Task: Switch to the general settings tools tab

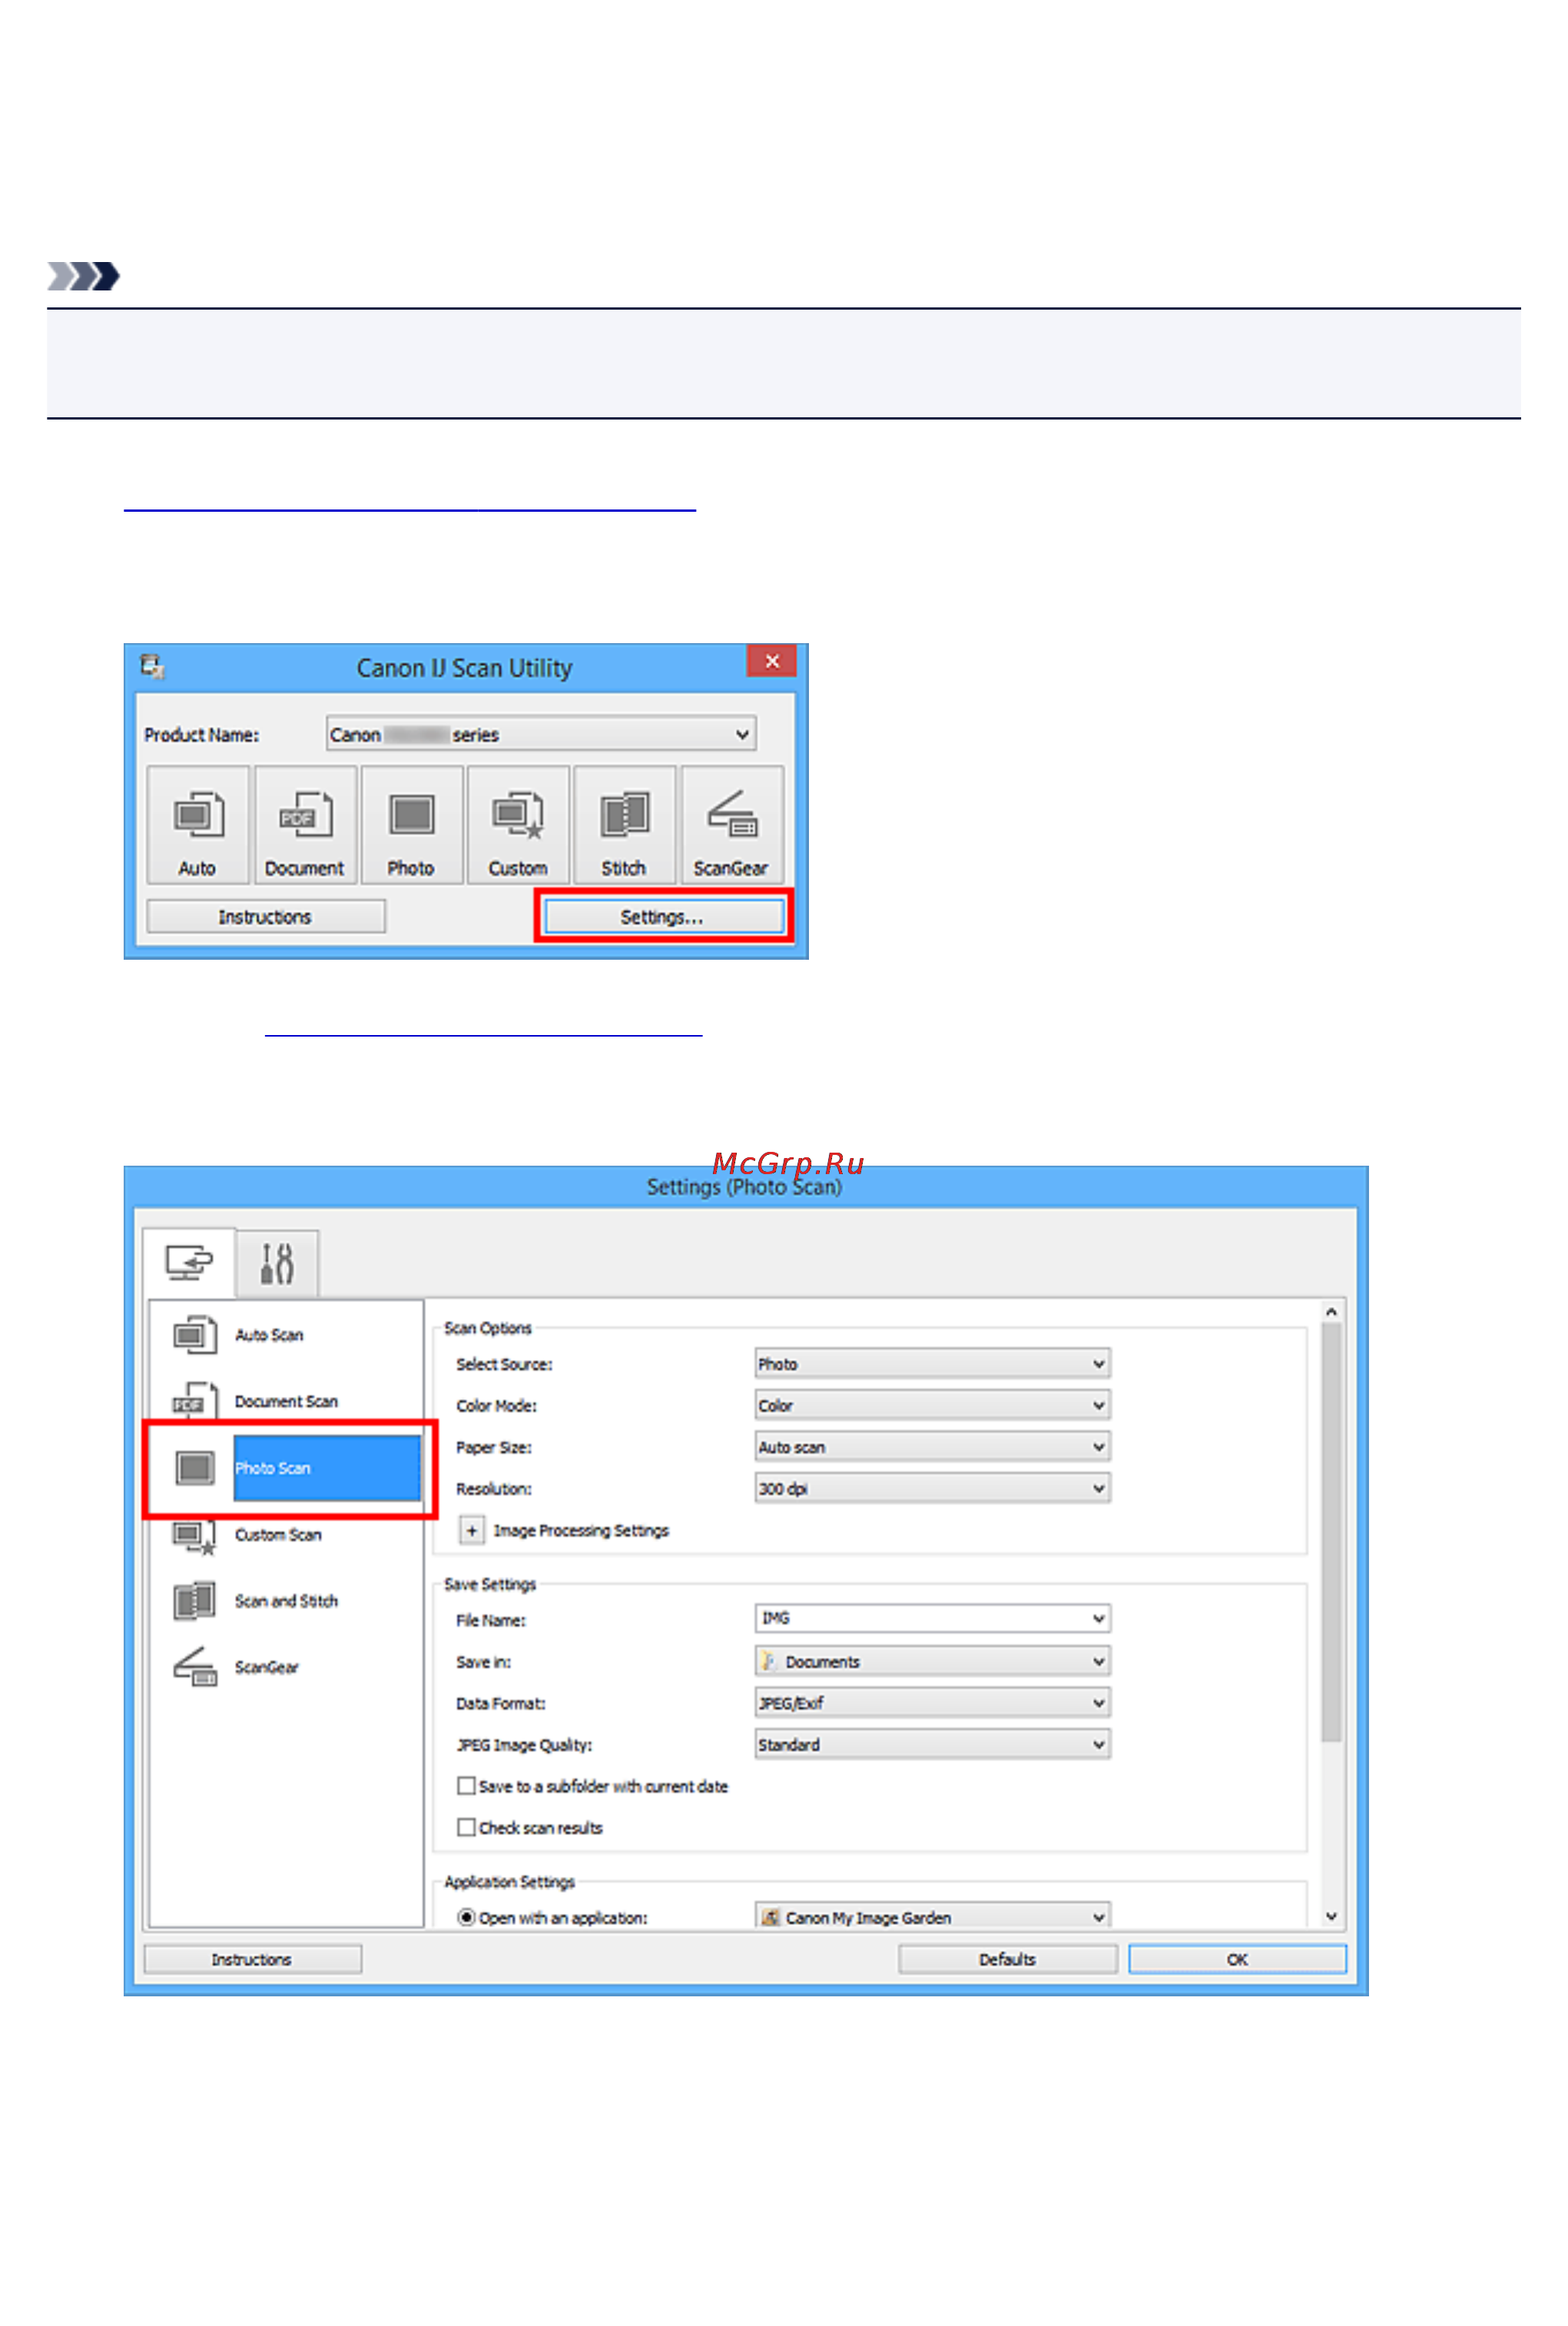Action: coord(277,1263)
